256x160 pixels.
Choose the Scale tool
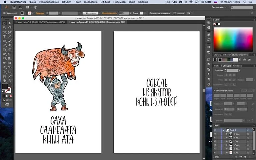(10, 50)
